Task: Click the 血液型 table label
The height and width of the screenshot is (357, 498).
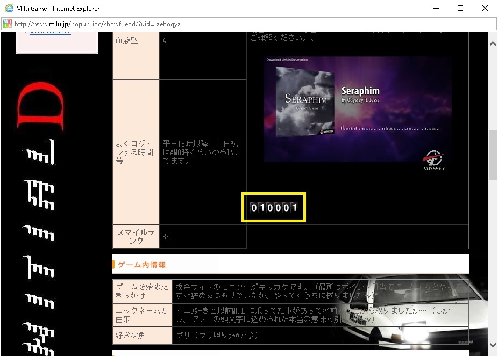Action: pyautogui.click(x=127, y=41)
